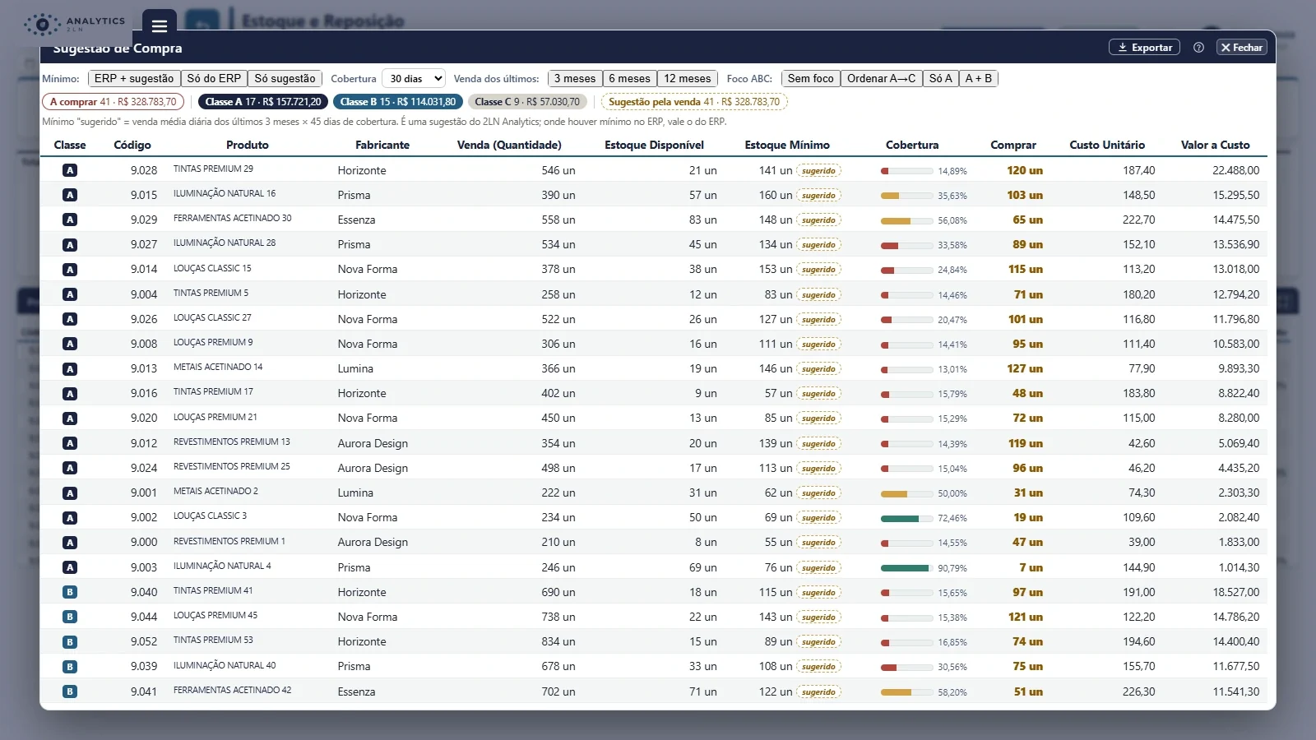The image size is (1316, 740).
Task: Click product name FERRAMENTAS ACETINADO 30
Action: (x=232, y=218)
